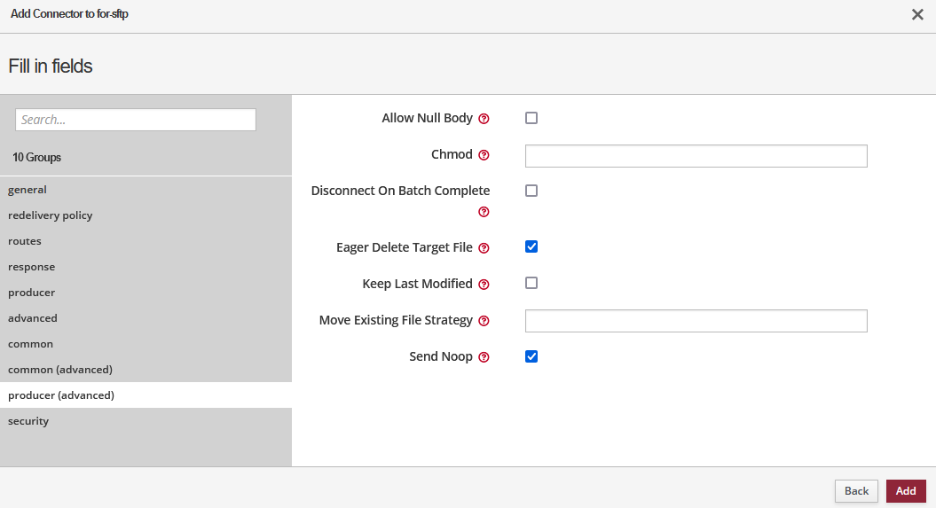Enable the Allow Null Body checkbox
Viewport: 936px width, 508px height.
pyautogui.click(x=531, y=118)
